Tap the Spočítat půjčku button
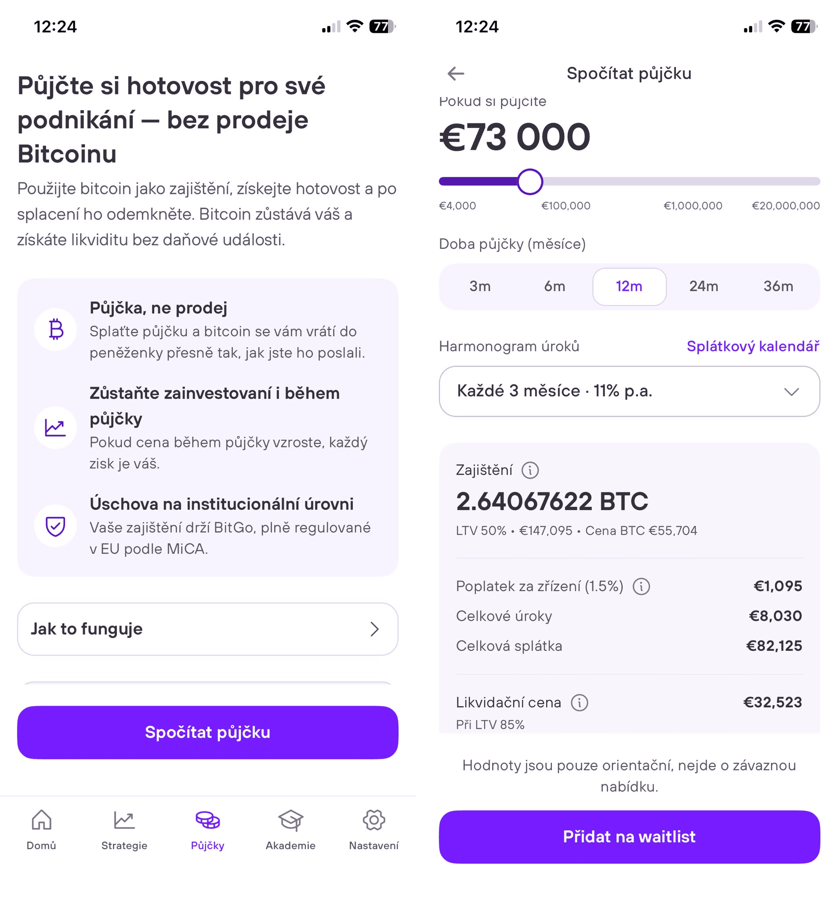 tap(207, 732)
